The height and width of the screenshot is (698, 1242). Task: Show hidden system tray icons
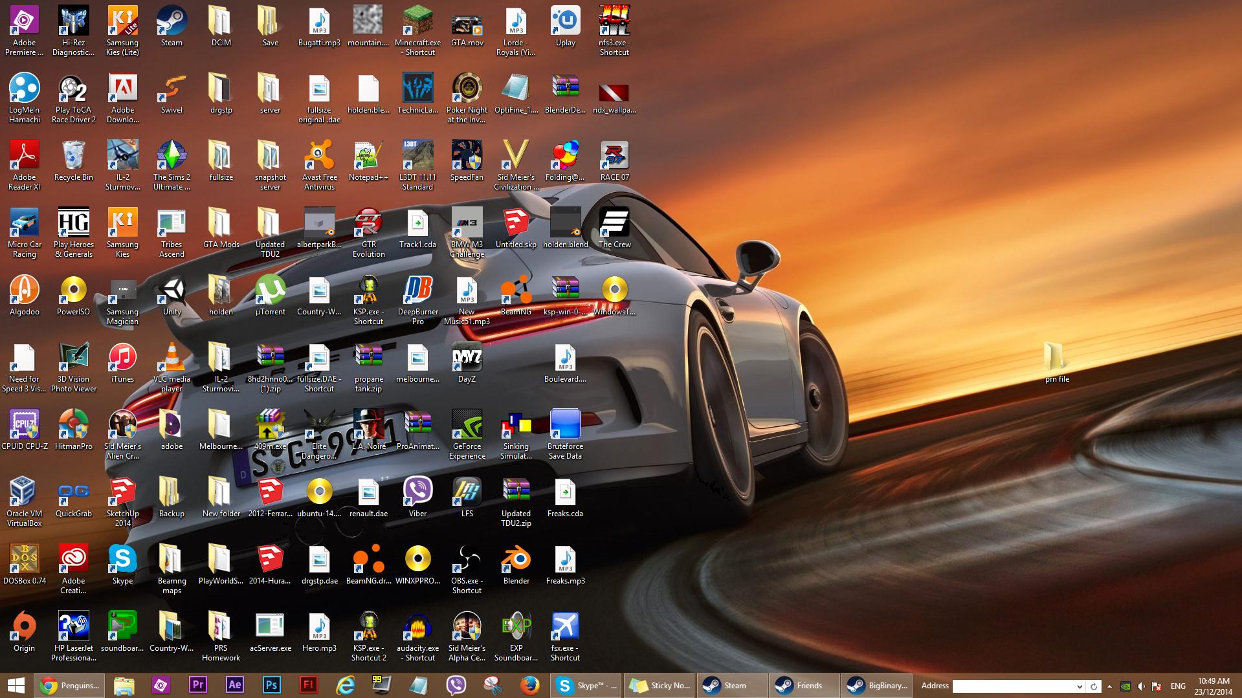tap(1109, 686)
